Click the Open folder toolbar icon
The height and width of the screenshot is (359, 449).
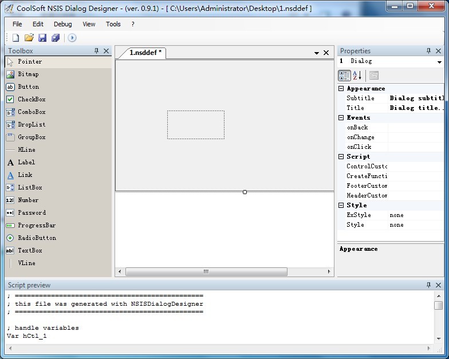point(29,38)
